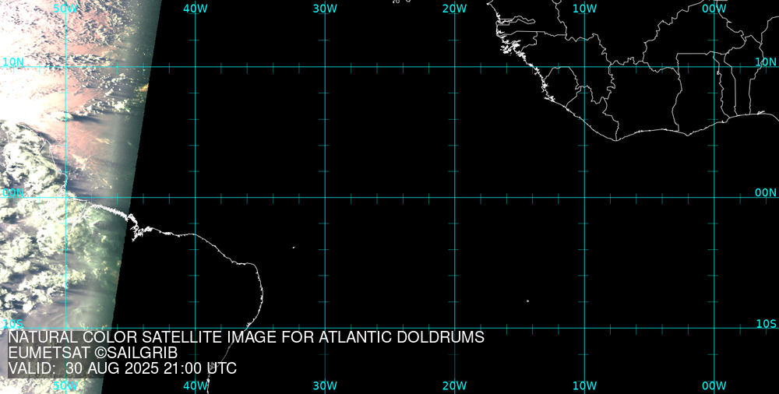Viewport: 779px width, 394px height.
Task: Click the tiny island outline near 32W 4S
Action: 294,247
